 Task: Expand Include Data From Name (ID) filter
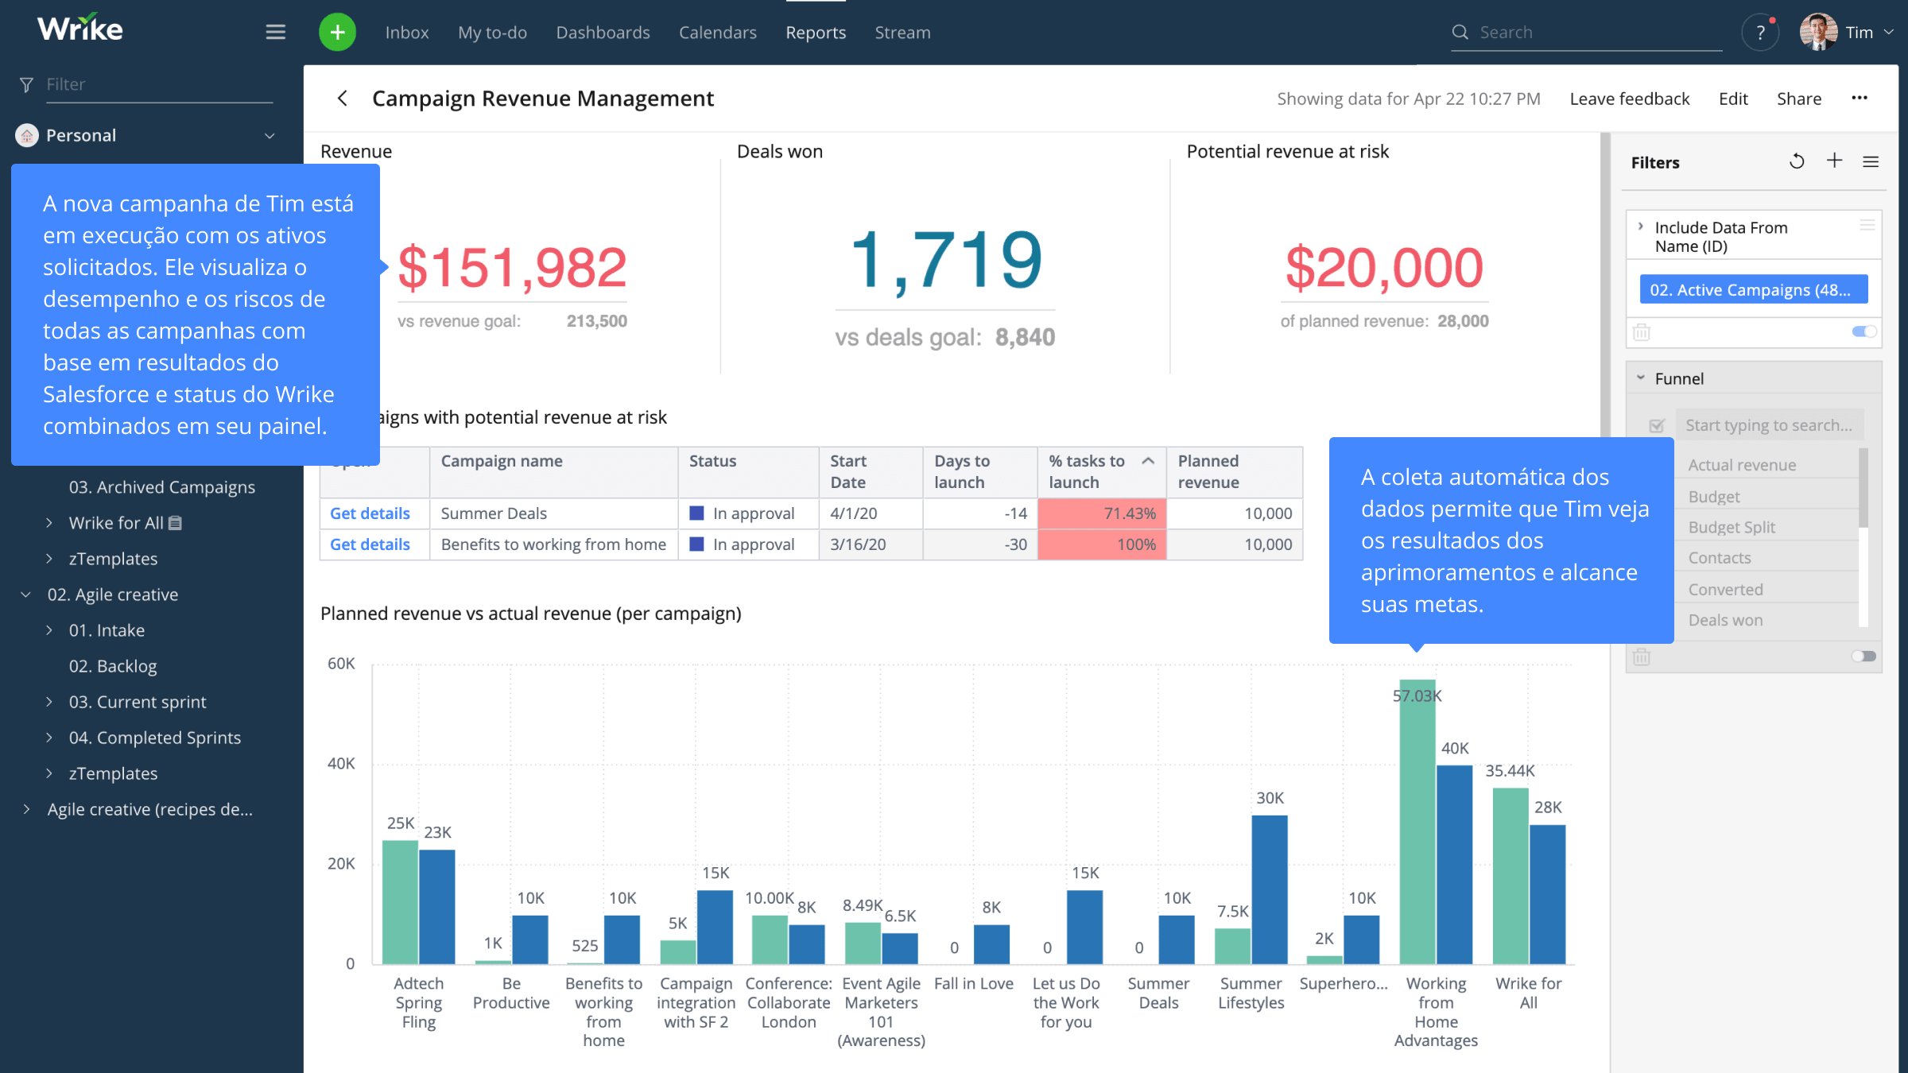coord(1641,227)
